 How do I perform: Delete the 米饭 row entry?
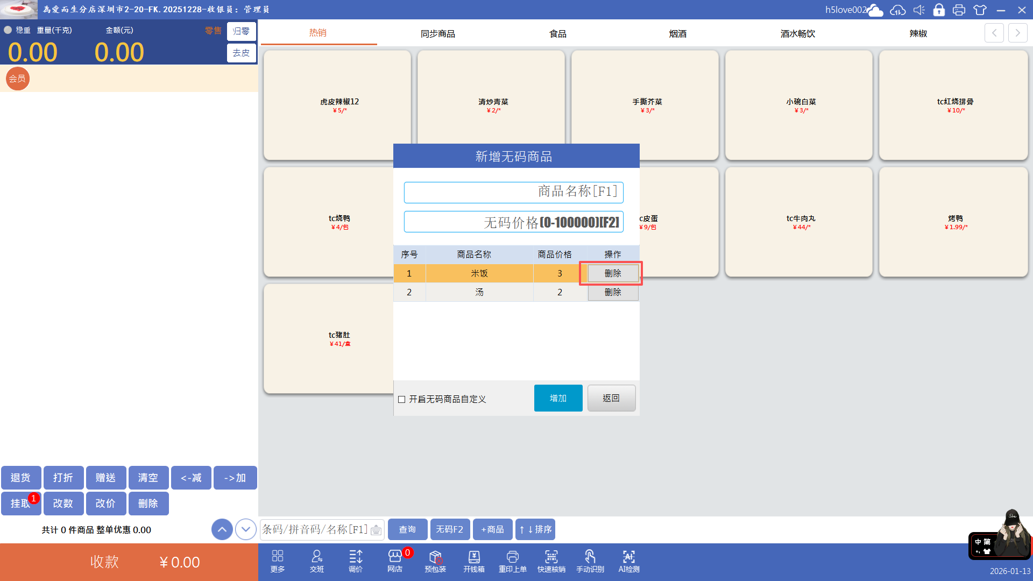point(613,273)
